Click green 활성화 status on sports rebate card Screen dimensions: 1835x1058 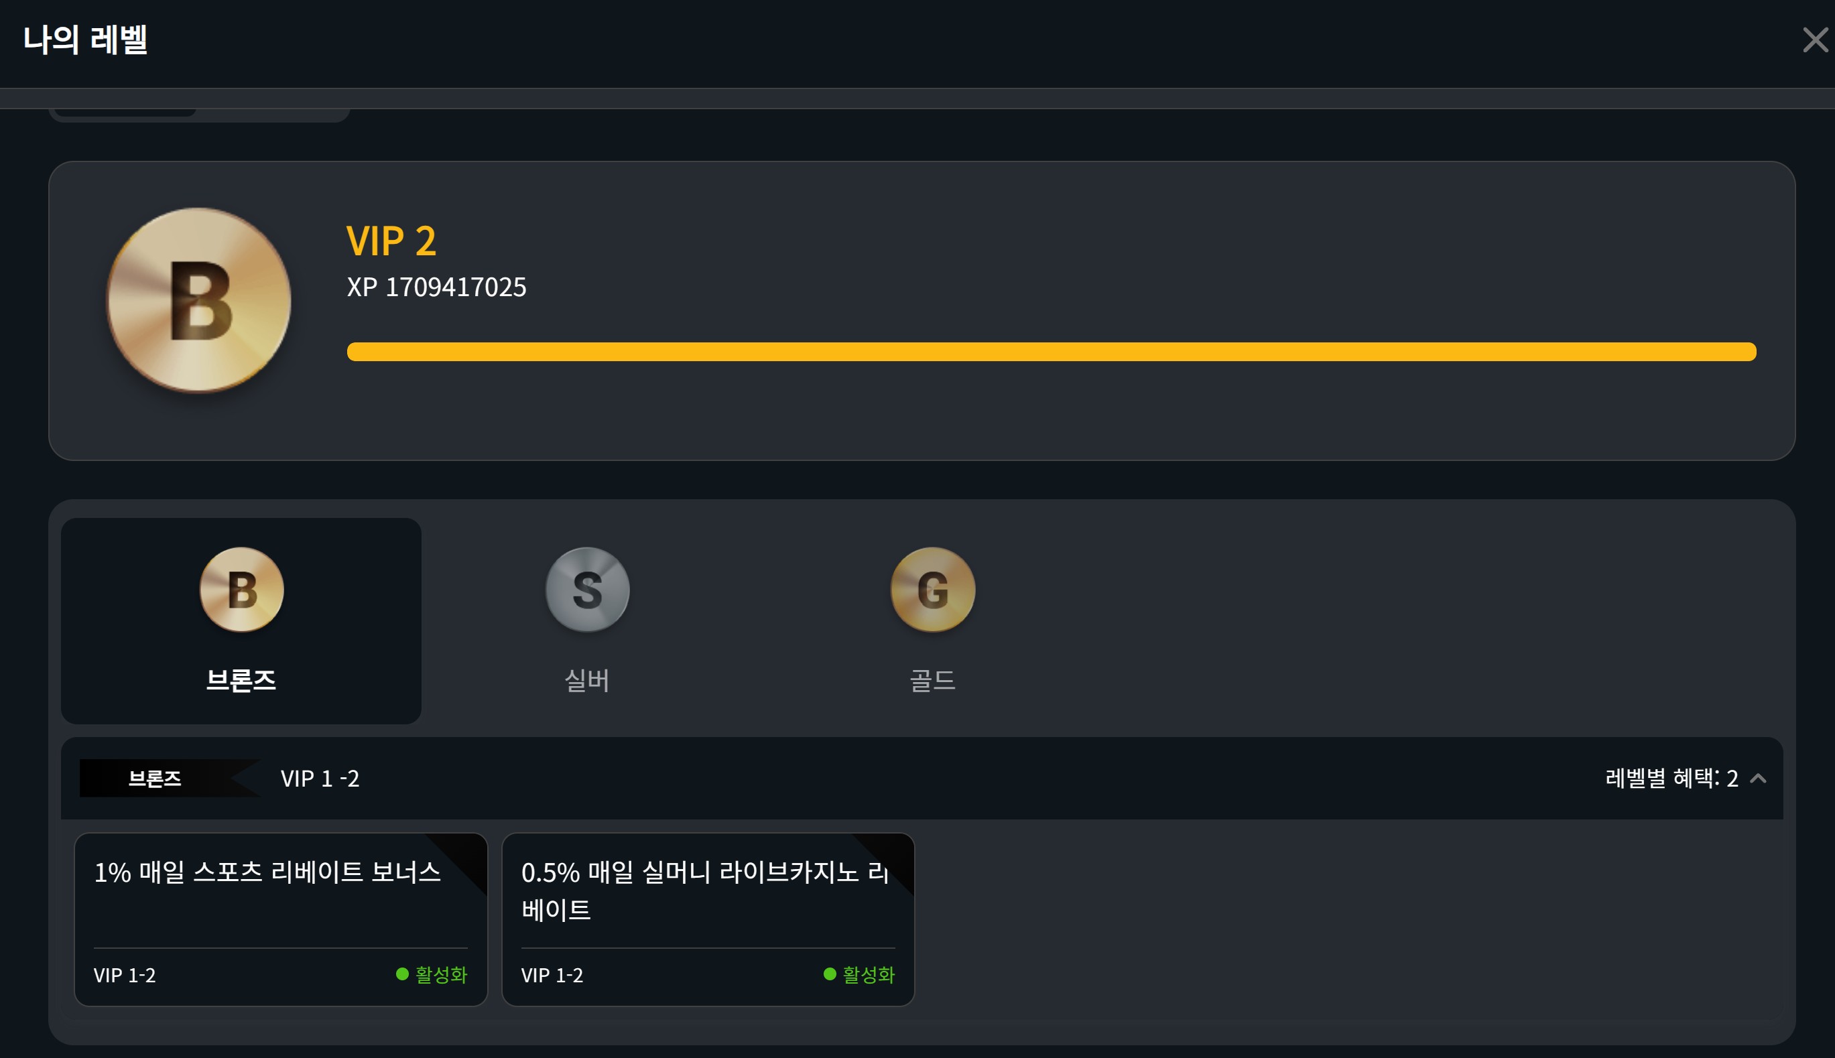[432, 974]
